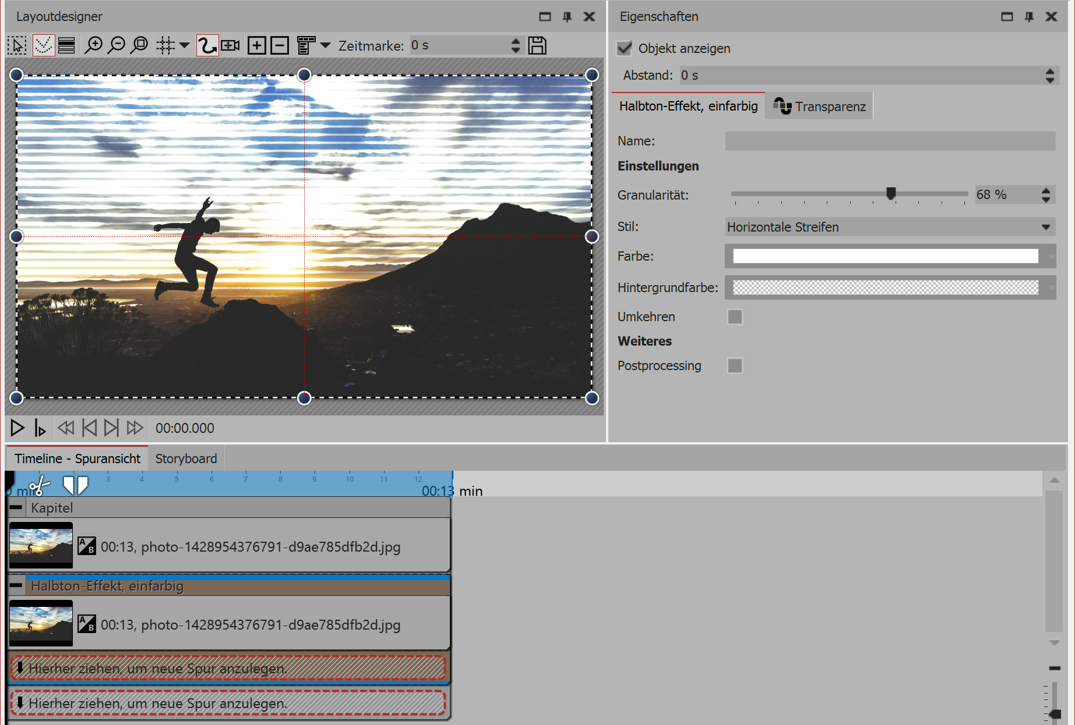This screenshot has width=1075, height=725.
Task: Click the scissors cut icon in timeline
Action: (x=40, y=485)
